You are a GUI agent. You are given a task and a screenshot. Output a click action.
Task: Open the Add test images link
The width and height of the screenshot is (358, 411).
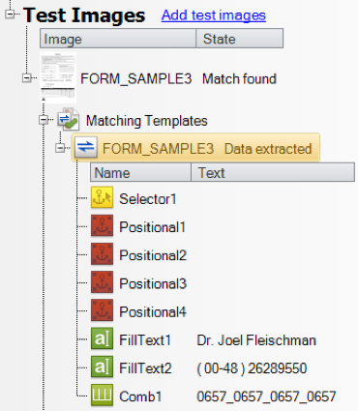(214, 15)
